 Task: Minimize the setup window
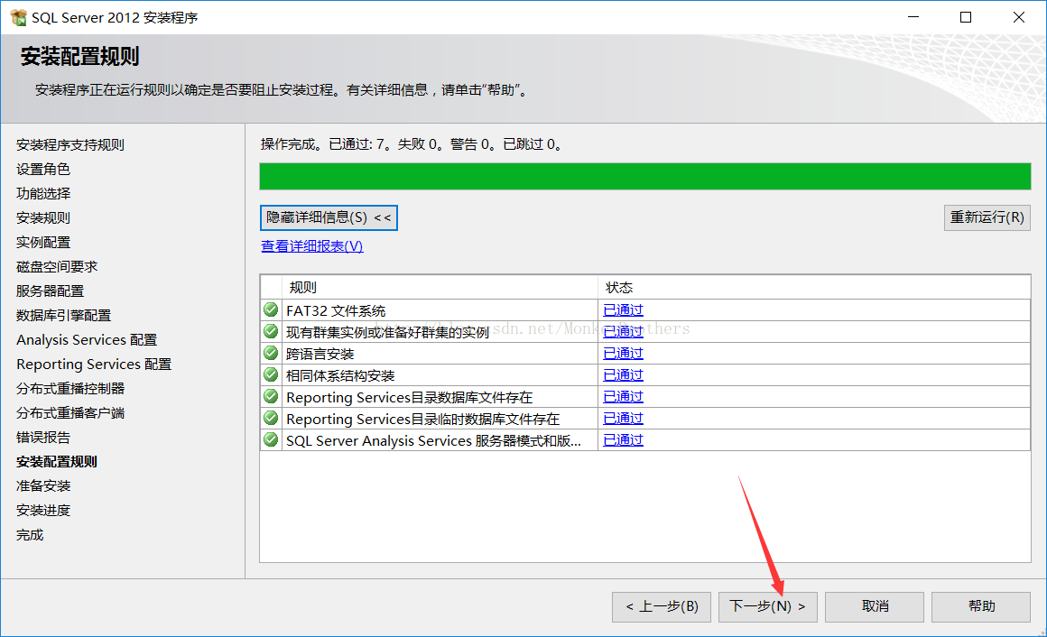tap(913, 17)
